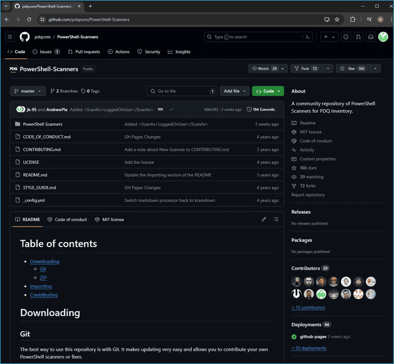Open browser media control icon
Viewport: 394px width, 364px height.
point(369,19)
